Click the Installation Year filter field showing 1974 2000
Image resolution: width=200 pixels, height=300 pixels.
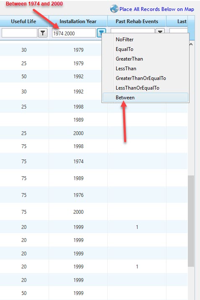point(74,33)
